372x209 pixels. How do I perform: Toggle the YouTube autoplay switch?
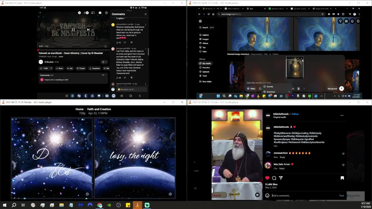tap(86, 13)
